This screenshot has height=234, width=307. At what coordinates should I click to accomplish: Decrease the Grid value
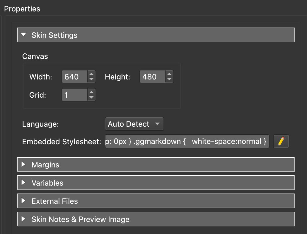(91, 97)
